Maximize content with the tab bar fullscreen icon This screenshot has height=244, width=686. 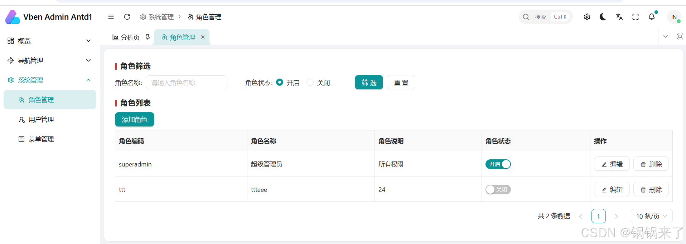point(680,36)
